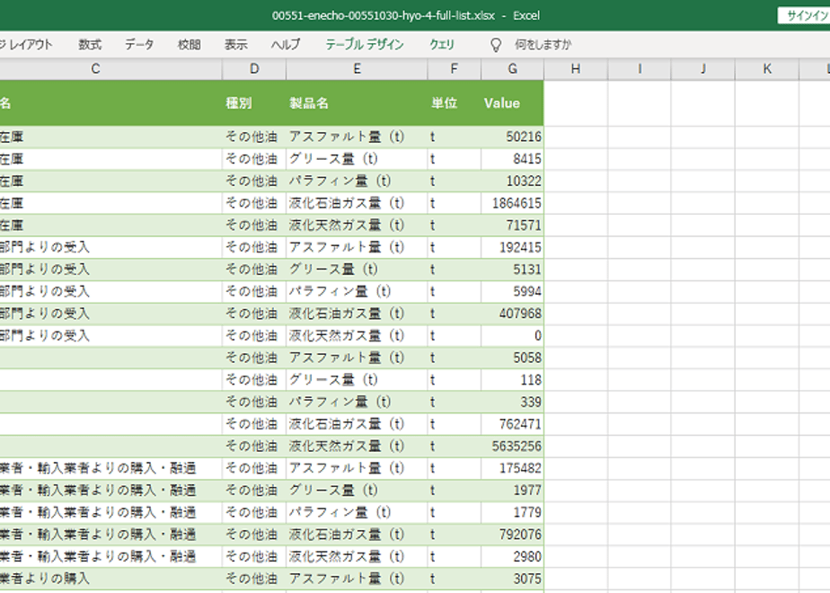Select cell with value 3075

click(512, 579)
